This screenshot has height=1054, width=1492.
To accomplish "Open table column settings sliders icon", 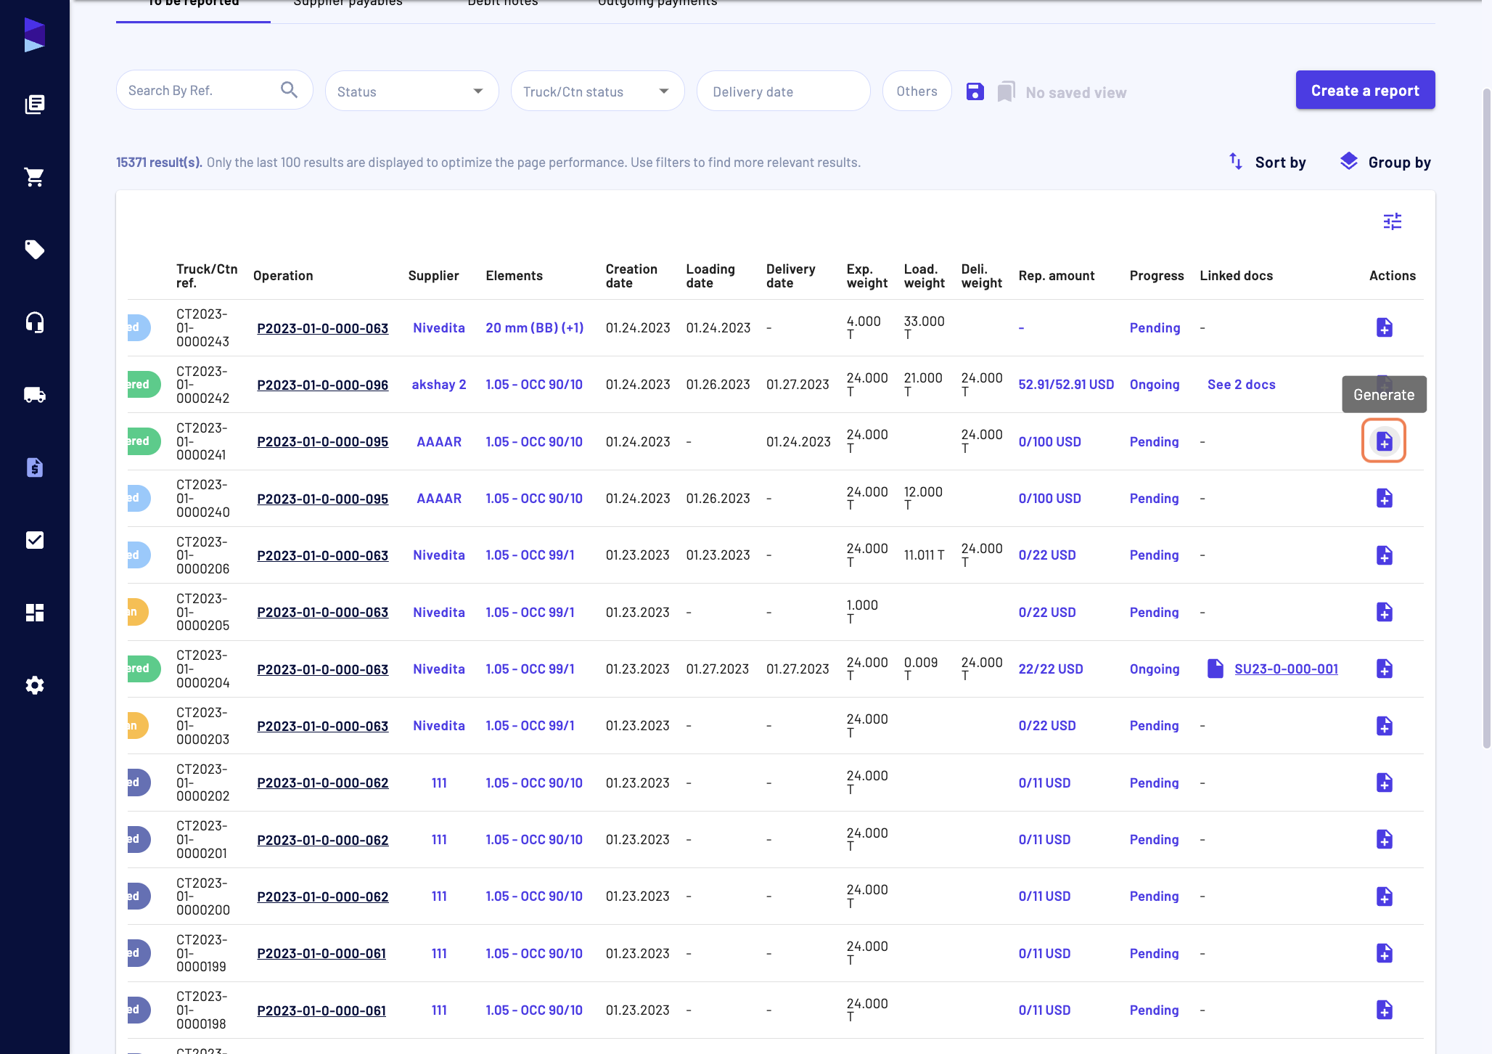I will pyautogui.click(x=1393, y=221).
